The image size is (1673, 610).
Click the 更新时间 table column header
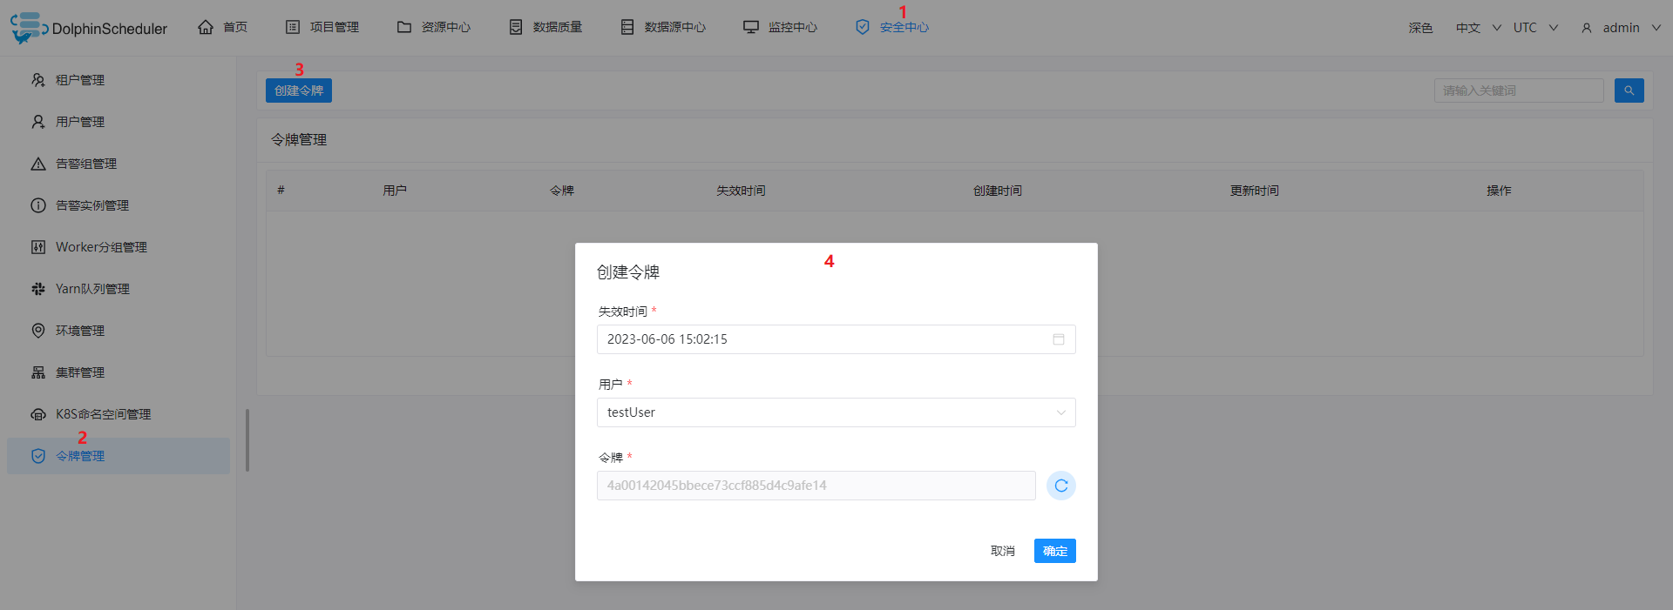tap(1255, 191)
